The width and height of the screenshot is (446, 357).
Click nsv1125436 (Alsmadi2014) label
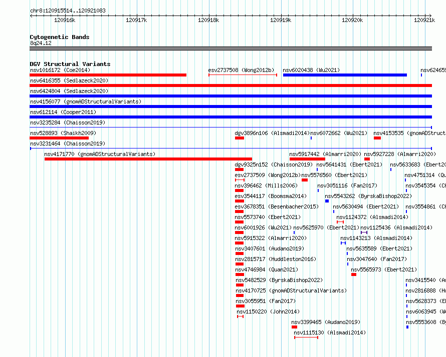(396, 227)
